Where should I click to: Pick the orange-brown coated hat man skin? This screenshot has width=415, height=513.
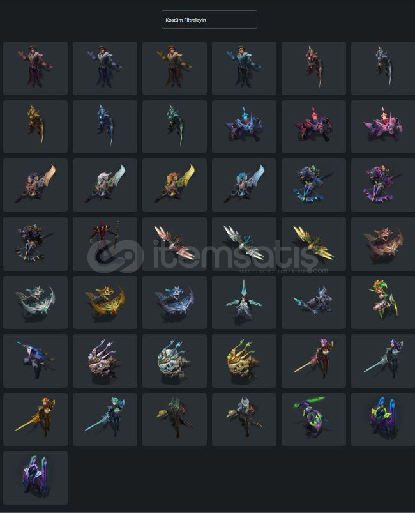174,68
